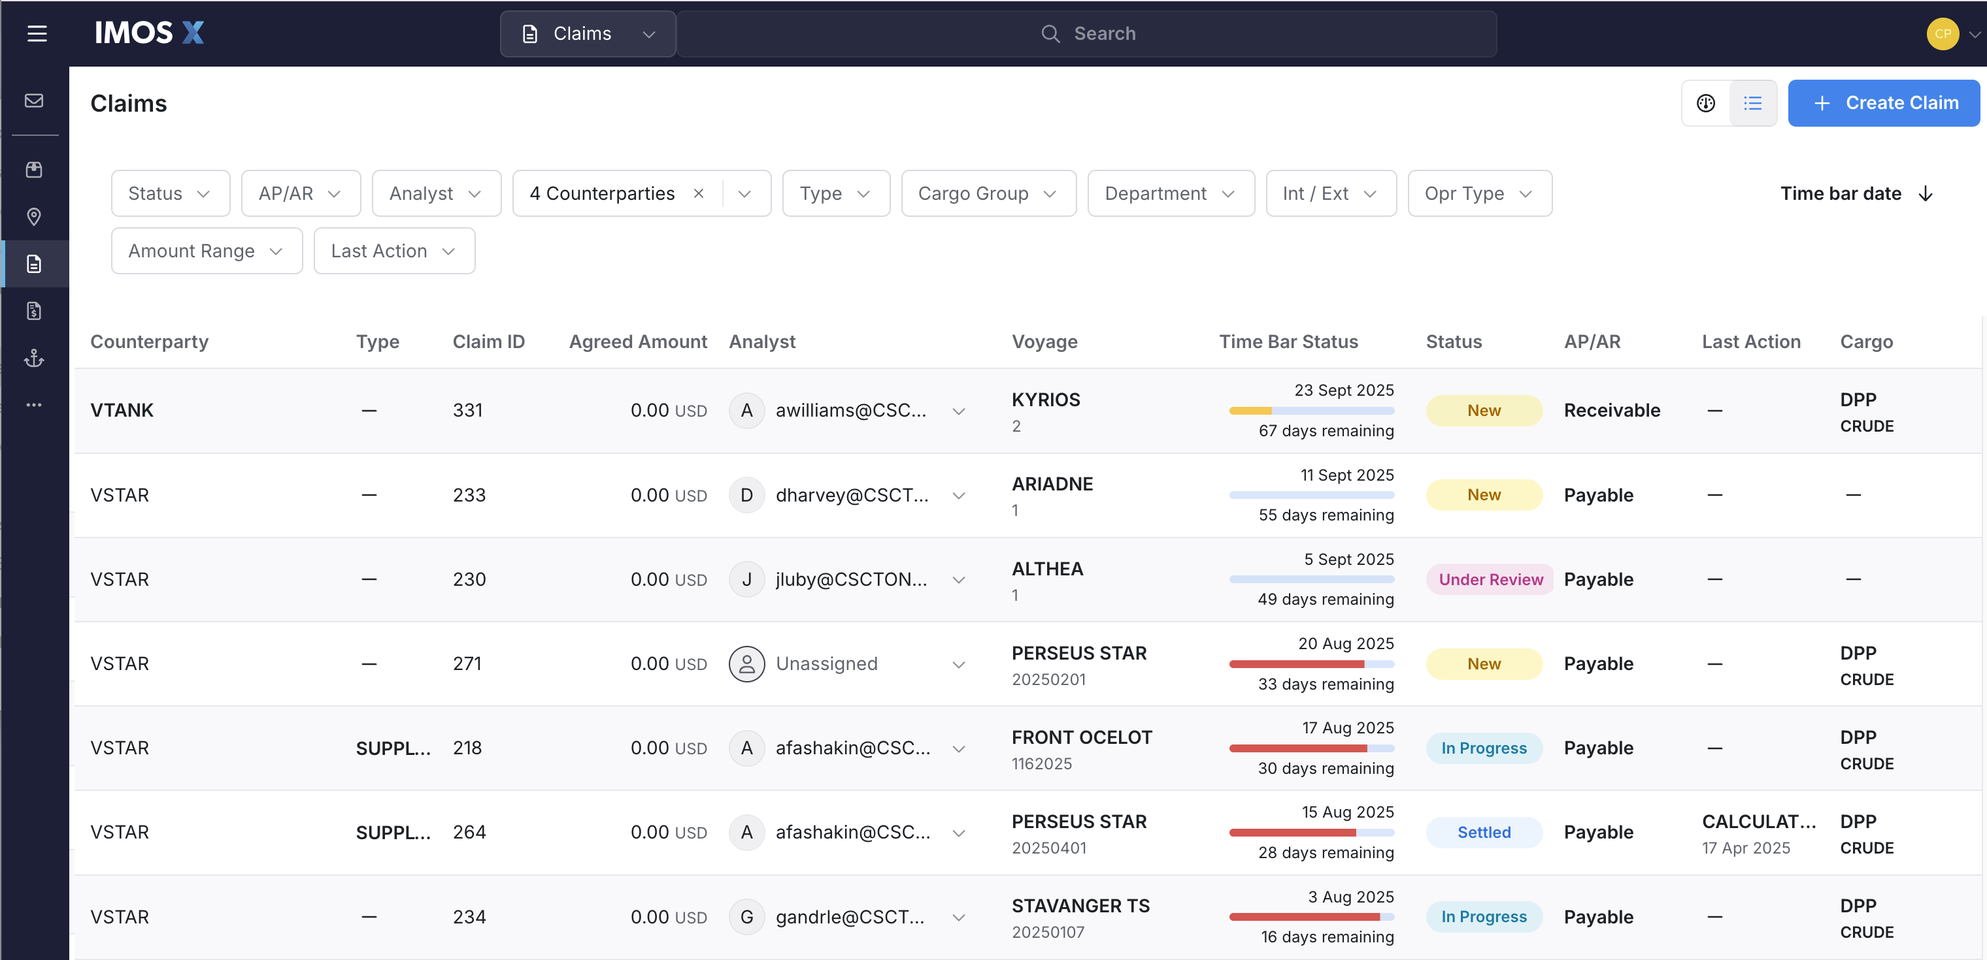Open the locations map pin sidebar icon

tap(34, 217)
